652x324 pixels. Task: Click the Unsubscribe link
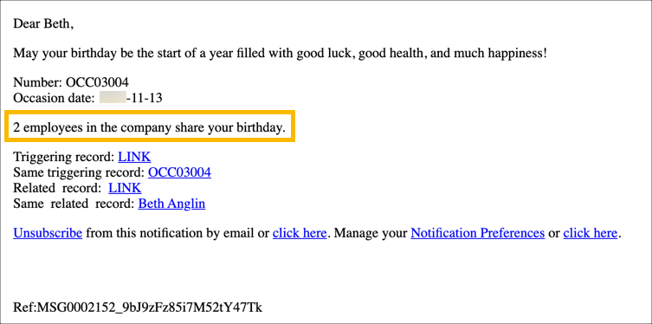(48, 233)
